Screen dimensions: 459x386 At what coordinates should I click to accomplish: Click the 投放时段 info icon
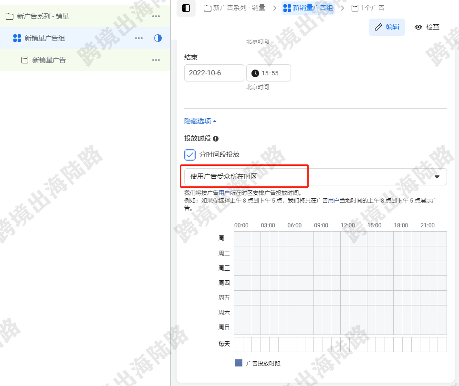(216, 139)
